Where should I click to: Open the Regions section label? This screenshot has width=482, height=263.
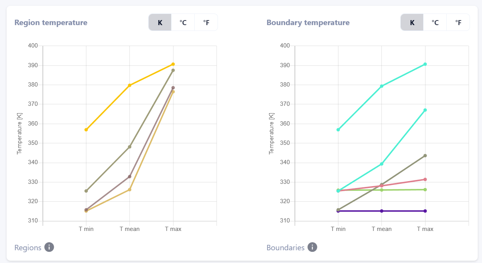28,248
